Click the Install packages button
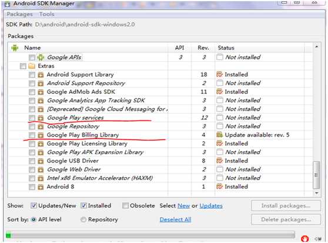This screenshot has height=243, width=328. click(286, 206)
